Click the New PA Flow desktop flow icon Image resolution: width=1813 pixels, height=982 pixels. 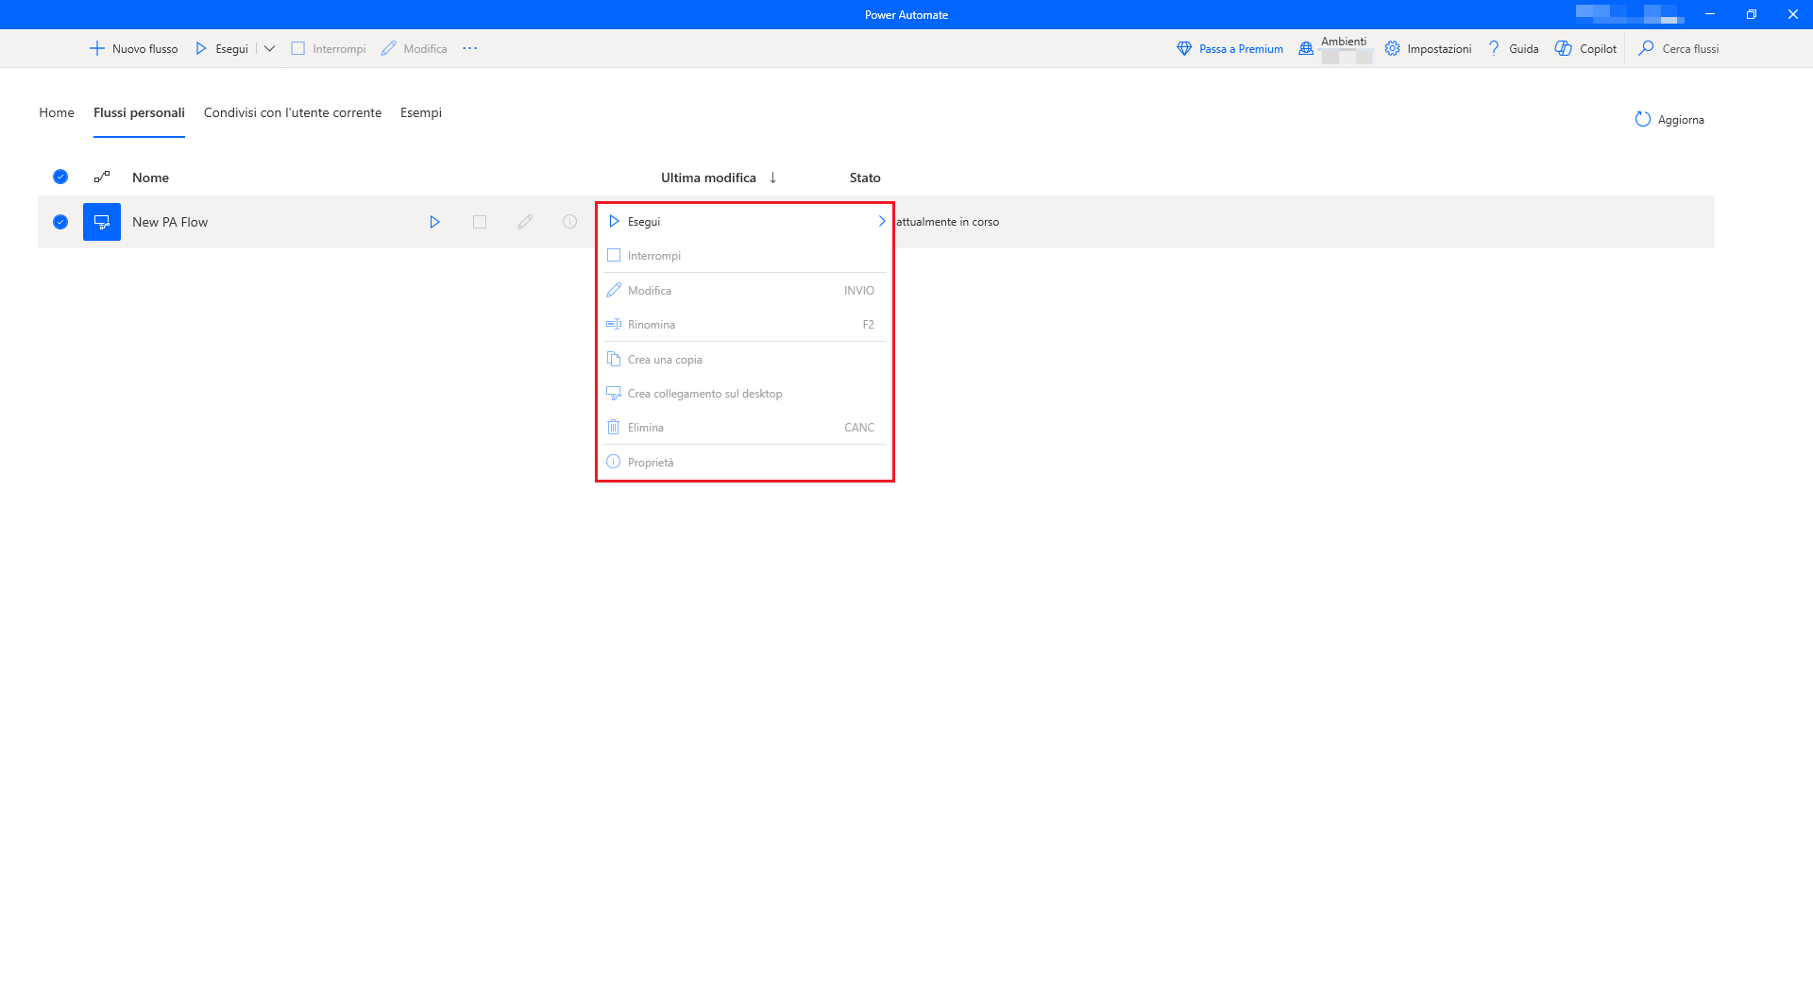(102, 222)
